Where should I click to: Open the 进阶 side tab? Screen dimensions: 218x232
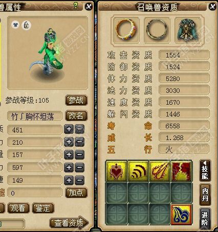205,219
